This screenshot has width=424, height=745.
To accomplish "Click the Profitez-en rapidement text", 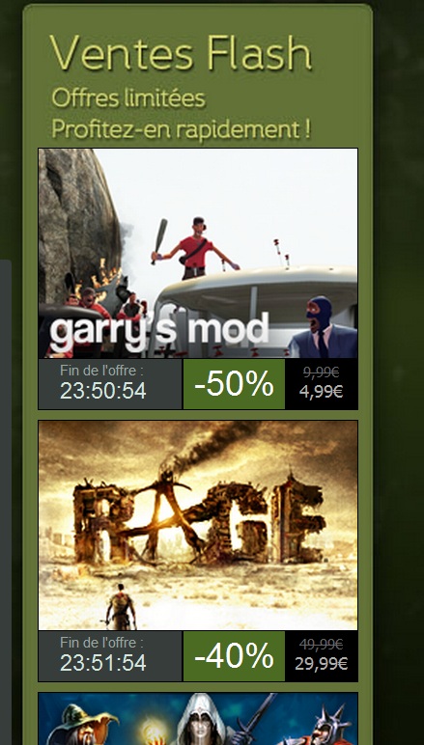I will click(x=182, y=128).
